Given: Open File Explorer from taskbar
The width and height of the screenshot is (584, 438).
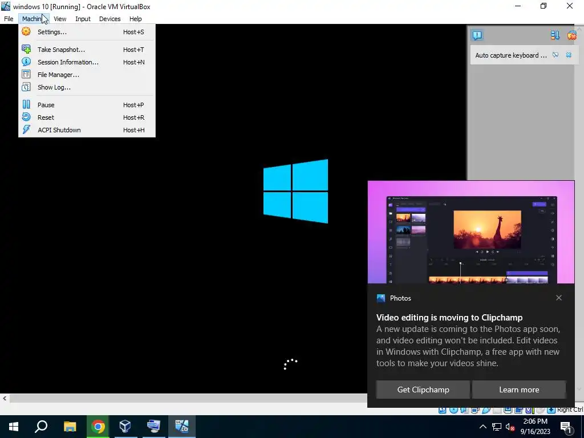Looking at the screenshot, I should (x=70, y=427).
